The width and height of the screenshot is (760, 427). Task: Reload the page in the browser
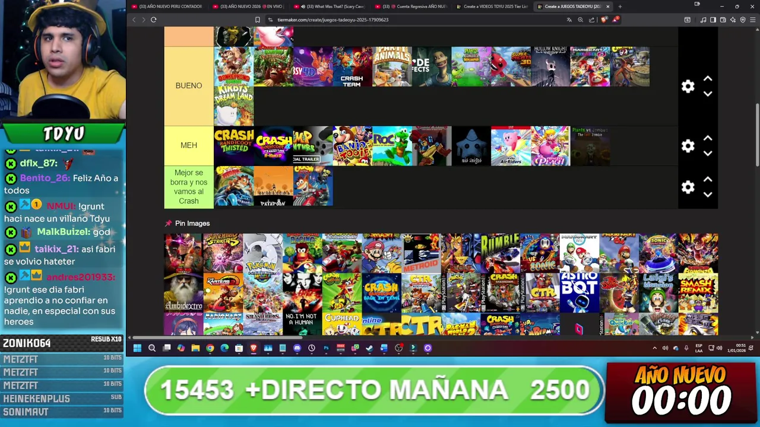(153, 20)
